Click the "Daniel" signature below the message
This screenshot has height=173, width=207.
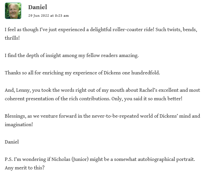point(12,142)
